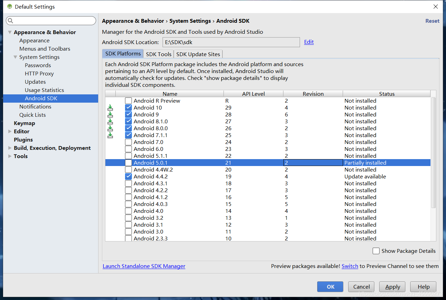Switch to the SDK Tools tab
Viewport: 446px width, 300px height.
point(159,54)
